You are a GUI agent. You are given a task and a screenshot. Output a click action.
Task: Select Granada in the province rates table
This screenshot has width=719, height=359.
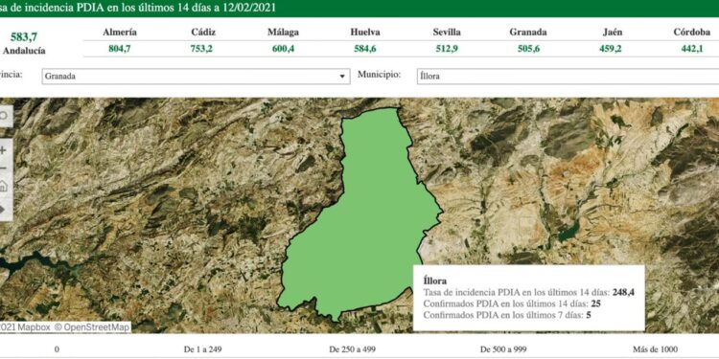click(x=528, y=33)
